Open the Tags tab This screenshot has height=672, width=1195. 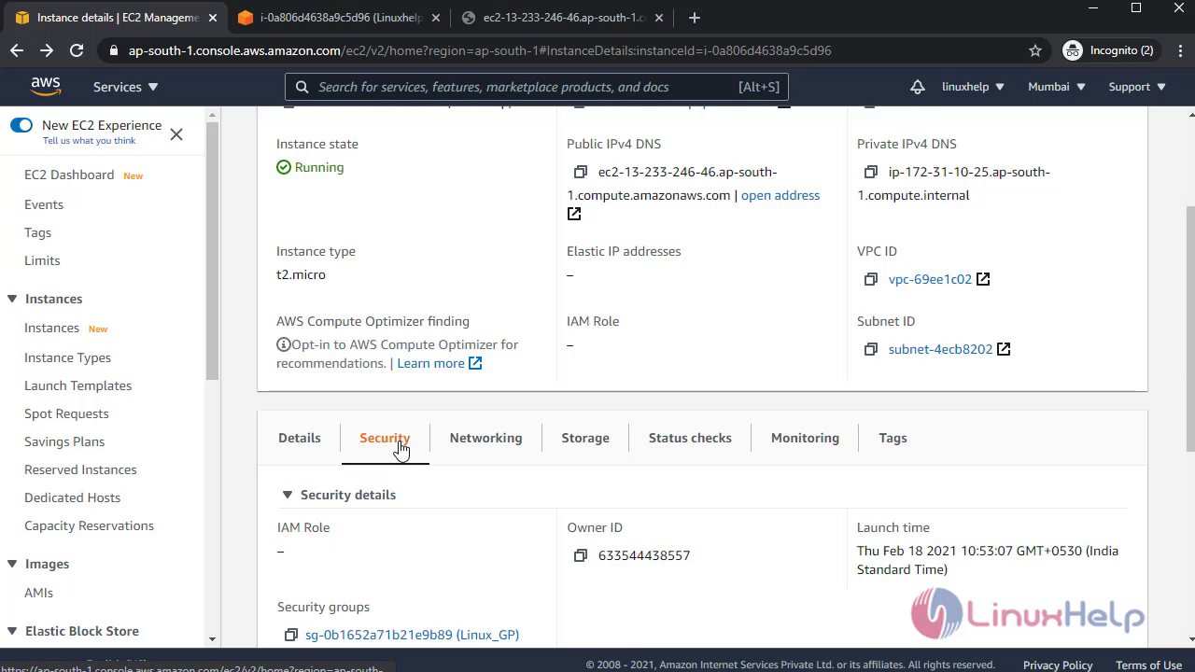[x=893, y=438]
